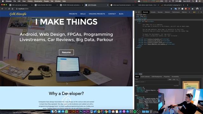Close the DevTools panel

[x=201, y=12]
